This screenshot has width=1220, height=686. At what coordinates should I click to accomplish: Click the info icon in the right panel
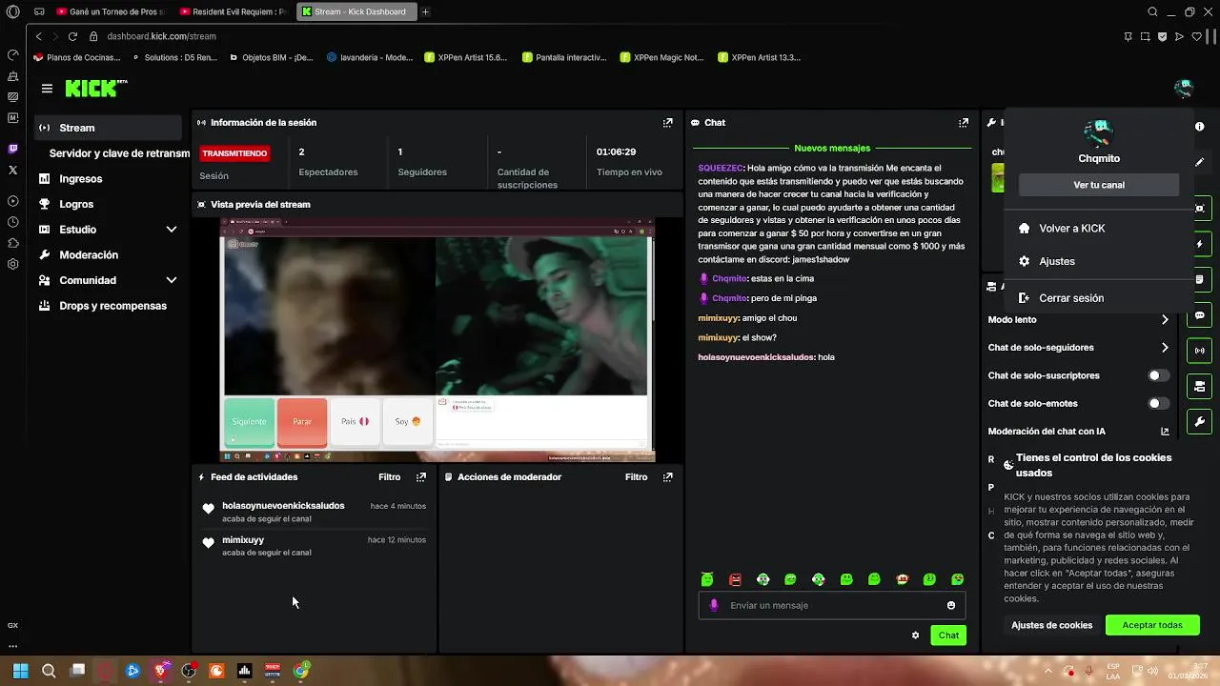pos(1199,126)
